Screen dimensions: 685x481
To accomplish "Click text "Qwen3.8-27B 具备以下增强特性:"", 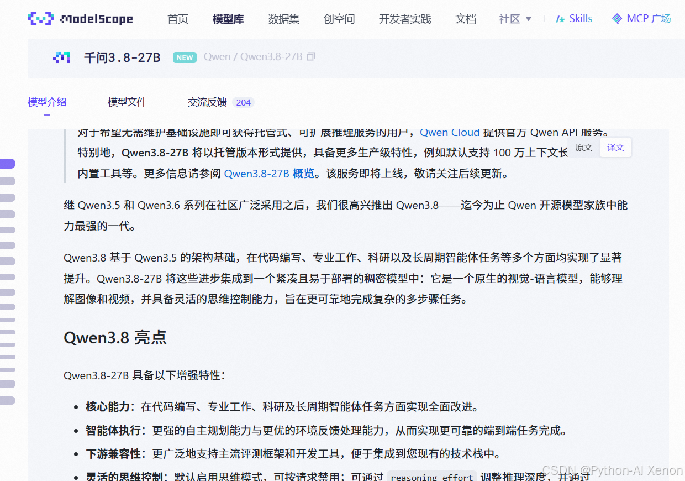I will click(145, 375).
